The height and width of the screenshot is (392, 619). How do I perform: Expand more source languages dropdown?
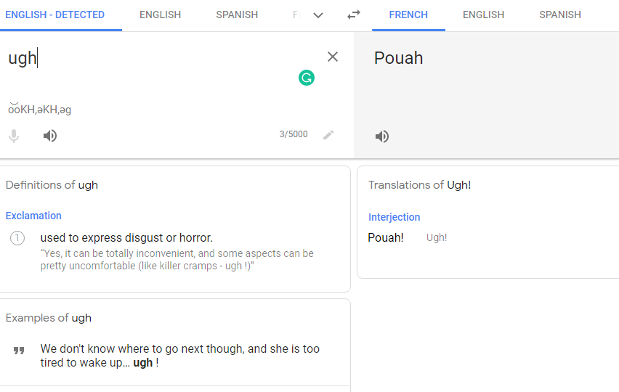coord(318,15)
